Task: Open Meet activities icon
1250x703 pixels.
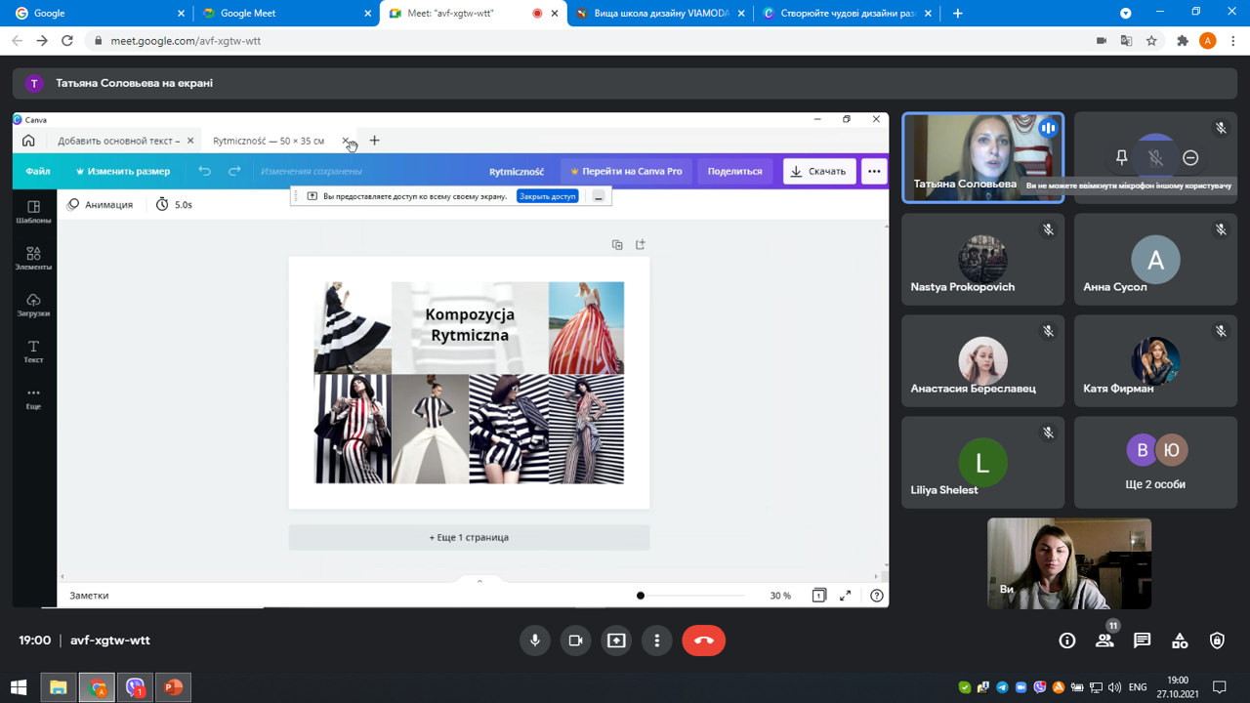Action: click(1180, 641)
